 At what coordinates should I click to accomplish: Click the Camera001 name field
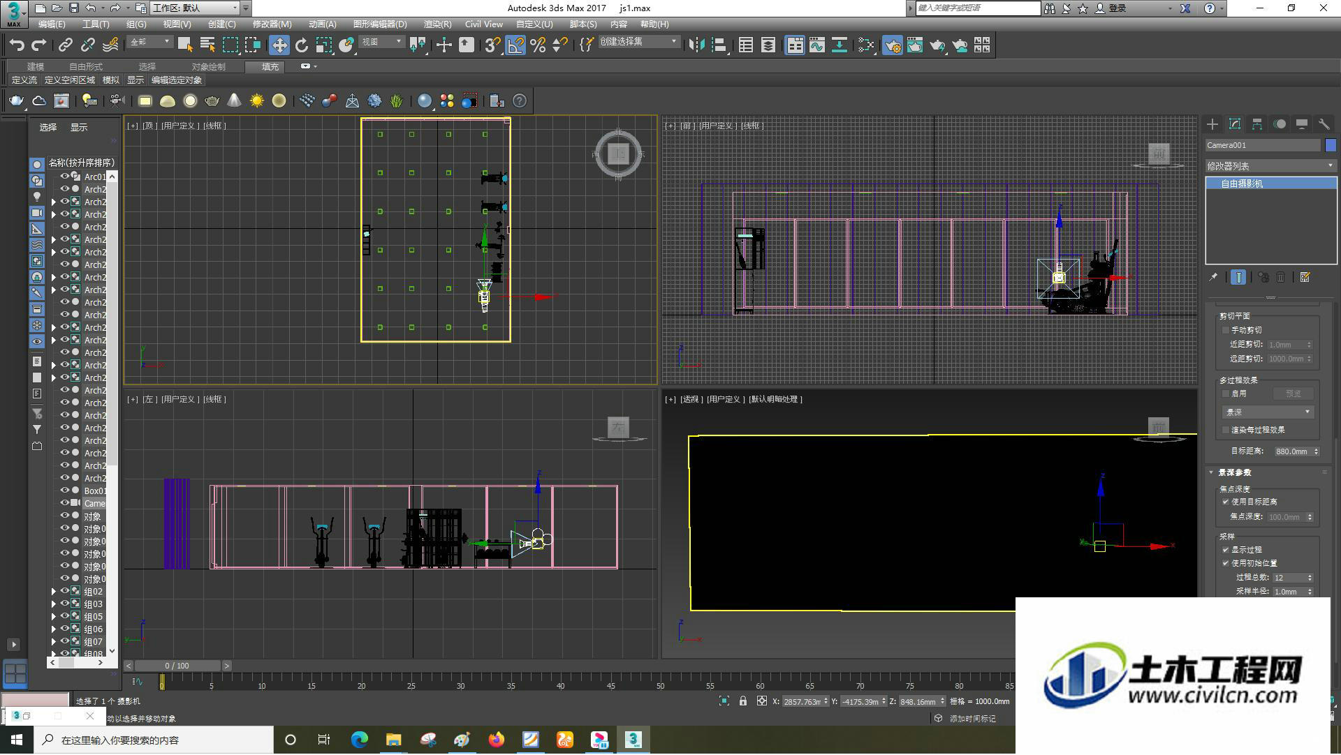click(1263, 145)
